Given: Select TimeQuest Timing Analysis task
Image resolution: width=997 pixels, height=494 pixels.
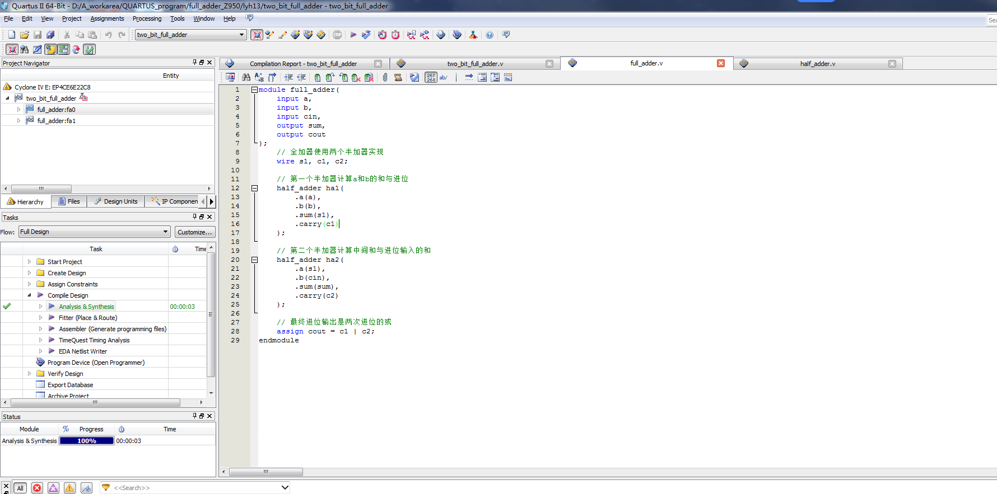Looking at the screenshot, I should tap(94, 340).
